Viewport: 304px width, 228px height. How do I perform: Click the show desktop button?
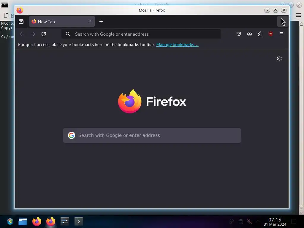(x=294, y=221)
